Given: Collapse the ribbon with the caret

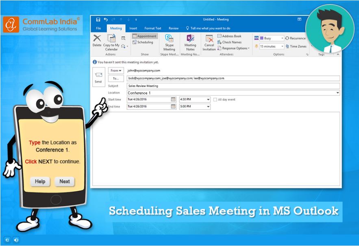Looking at the screenshot, I should [338, 54].
